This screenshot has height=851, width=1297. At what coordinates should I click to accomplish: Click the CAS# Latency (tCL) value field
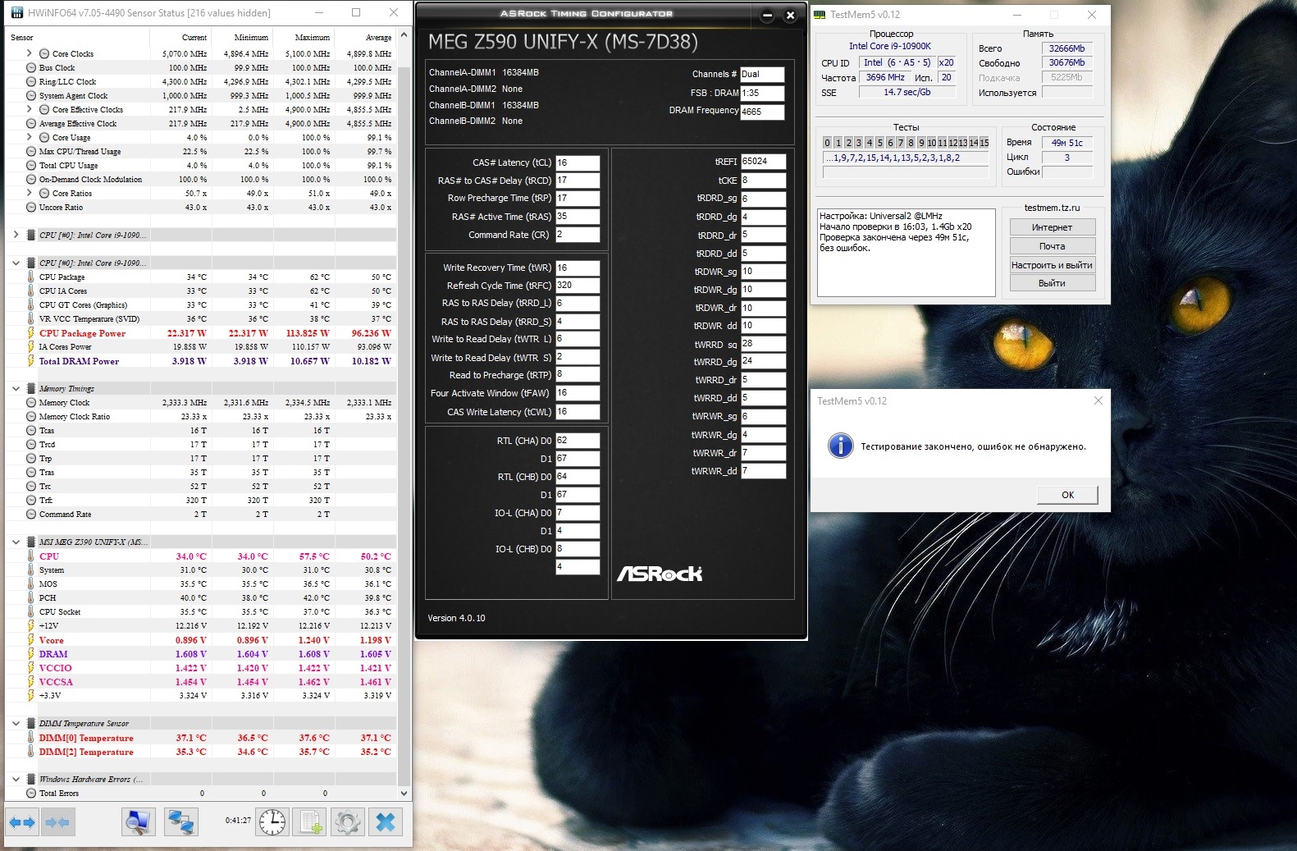tap(578, 162)
